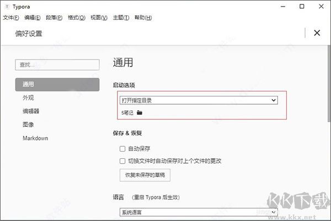331x221 pixels.
Task: Select the 通用 settings category
Action: (57, 84)
